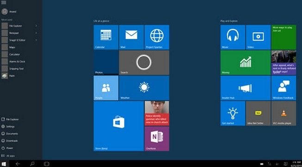The height and width of the screenshot is (167, 302).
Task: Show All apps list
Action: (8, 155)
